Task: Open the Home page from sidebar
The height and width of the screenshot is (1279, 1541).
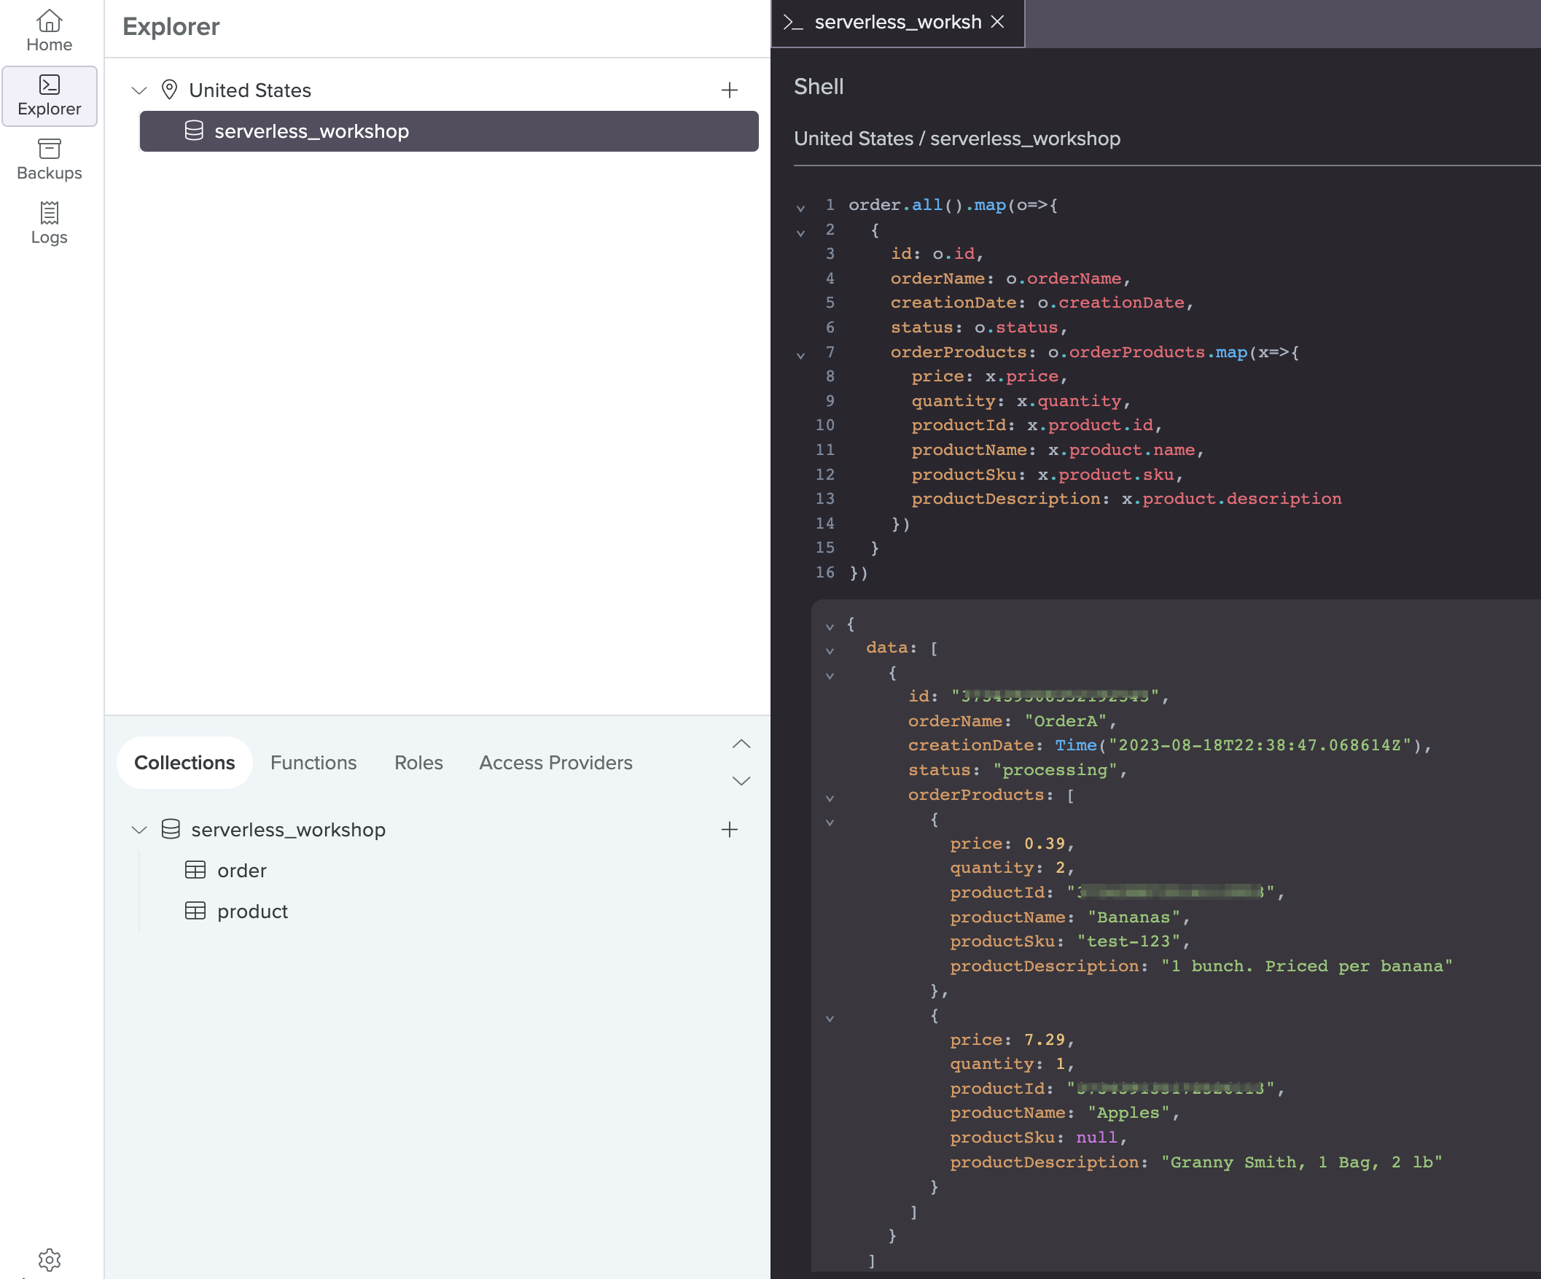Action: 49,31
